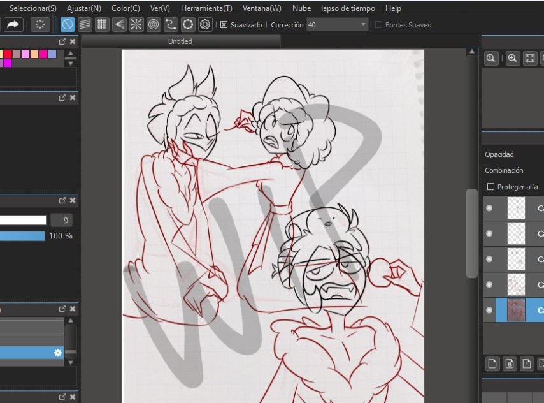Click the navigator zoom in magnifier
The height and width of the screenshot is (403, 544).
point(512,58)
